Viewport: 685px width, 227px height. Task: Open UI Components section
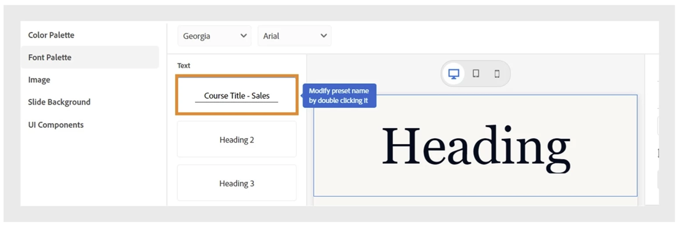(x=56, y=125)
